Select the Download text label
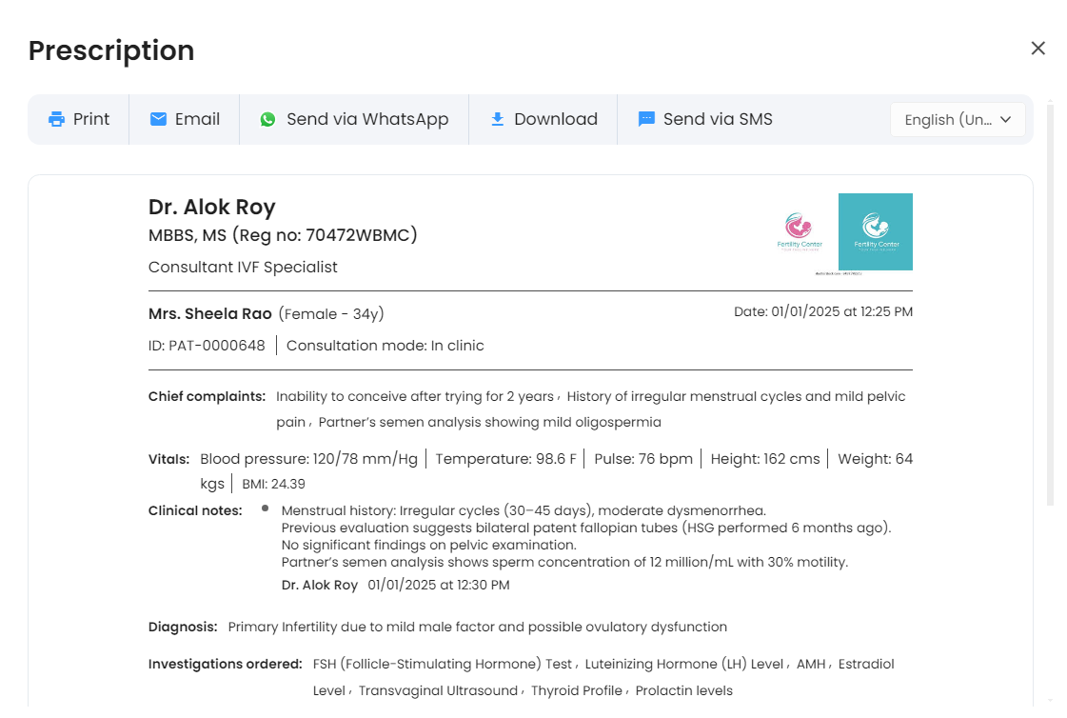Image resolution: width=1067 pixels, height=718 pixels. tap(556, 119)
